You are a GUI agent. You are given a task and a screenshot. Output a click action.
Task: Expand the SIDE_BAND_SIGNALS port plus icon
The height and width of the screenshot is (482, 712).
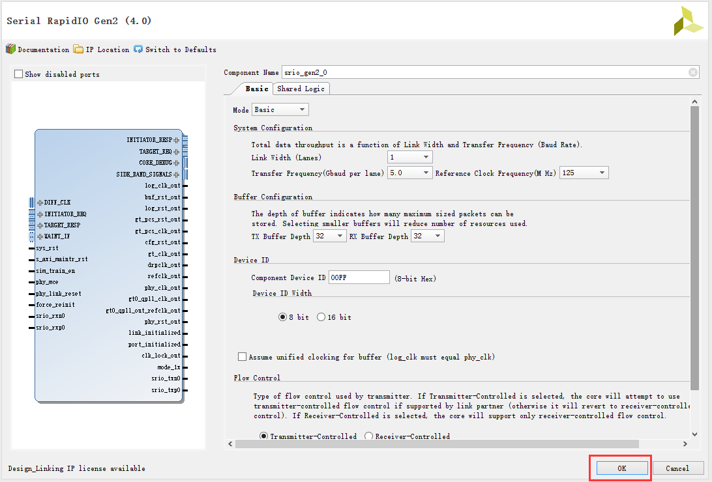[176, 174]
